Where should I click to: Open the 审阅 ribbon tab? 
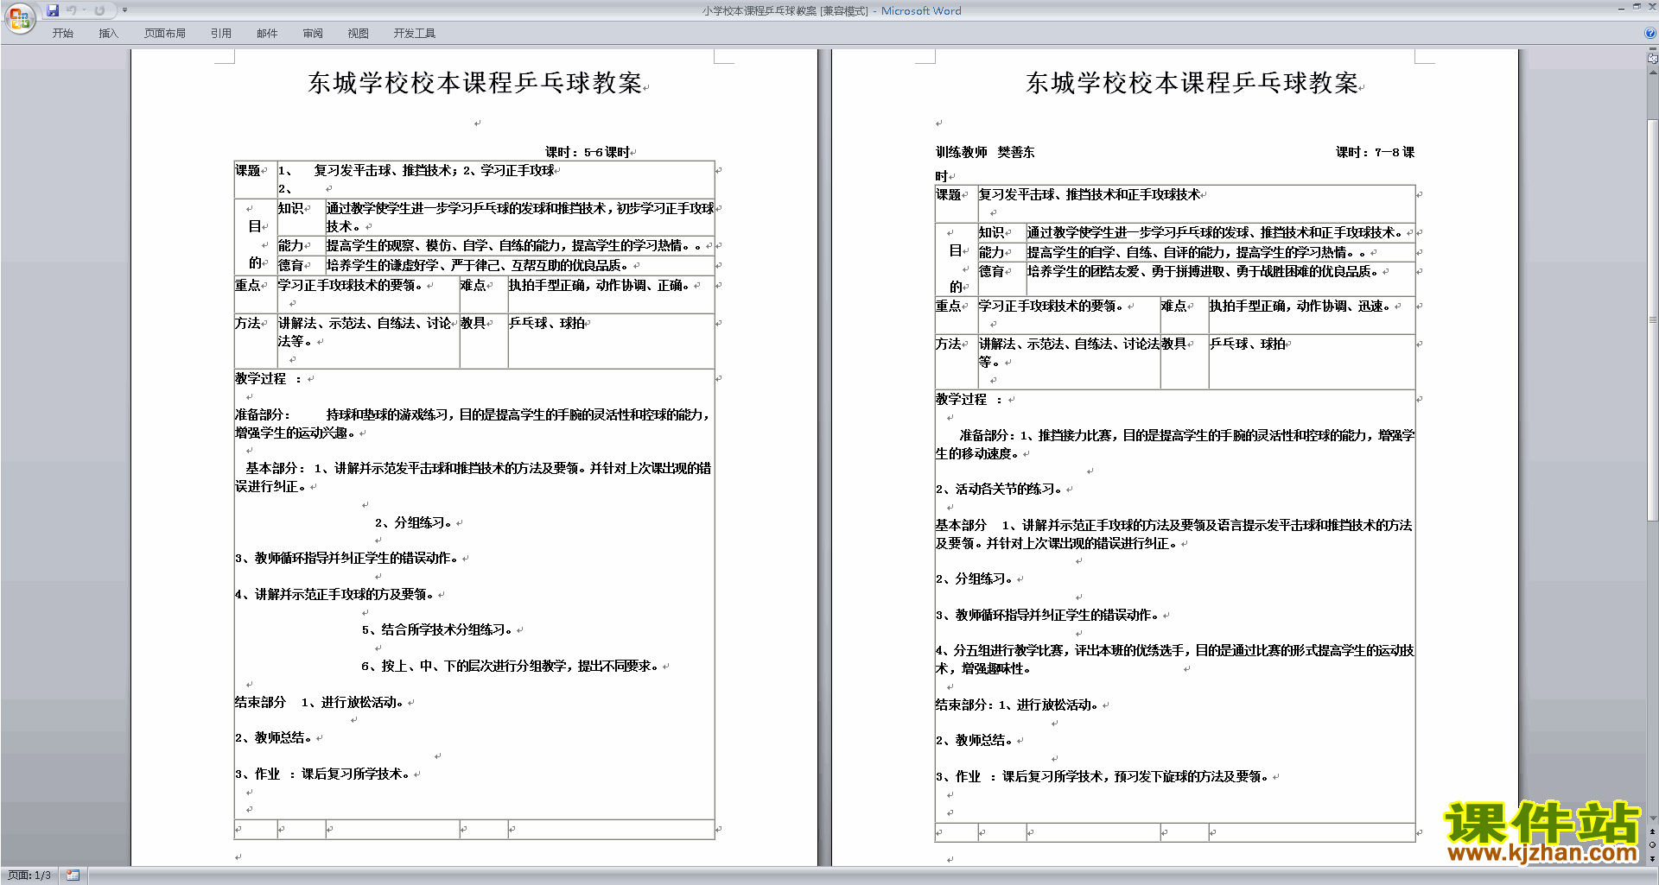(x=313, y=34)
